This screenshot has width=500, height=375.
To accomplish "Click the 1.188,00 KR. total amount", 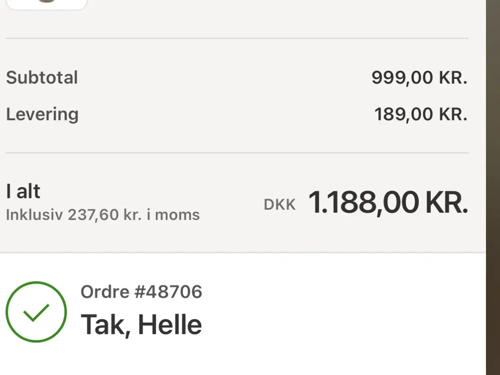I will pyautogui.click(x=388, y=202).
